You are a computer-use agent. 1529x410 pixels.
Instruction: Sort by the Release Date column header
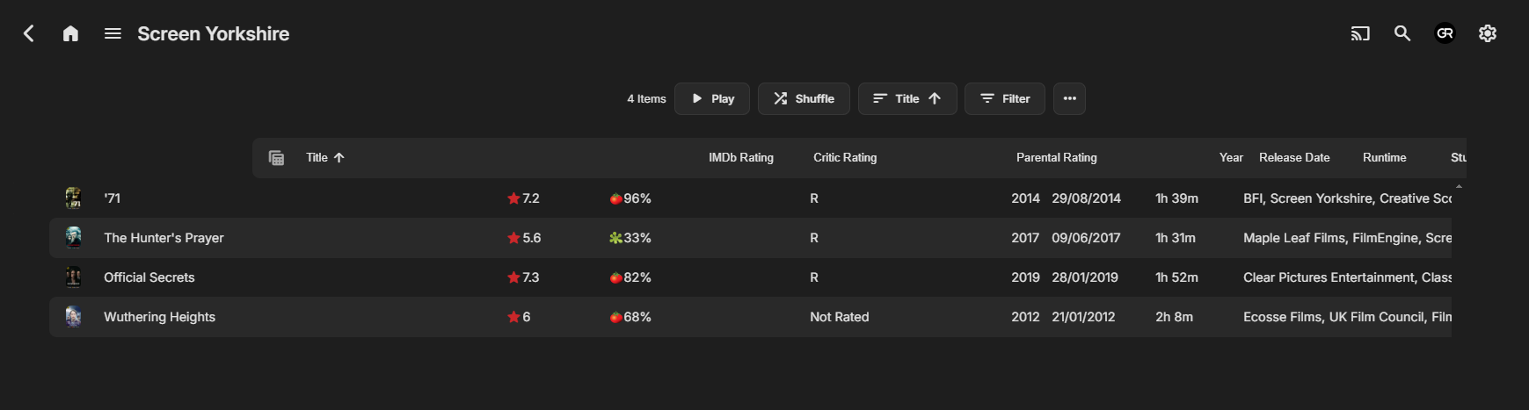click(x=1294, y=158)
